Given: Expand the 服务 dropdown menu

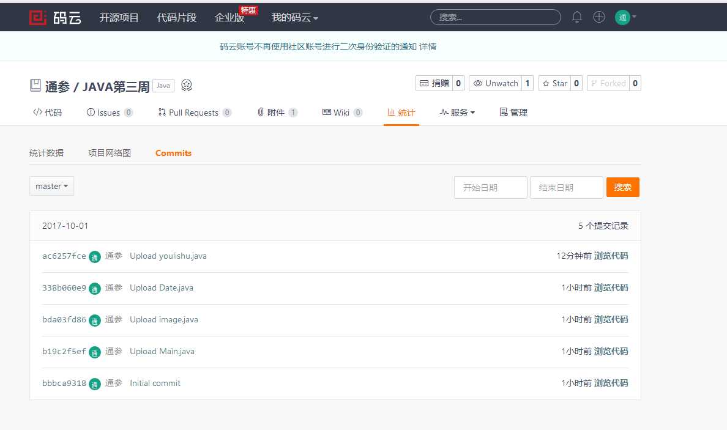Looking at the screenshot, I should [457, 113].
